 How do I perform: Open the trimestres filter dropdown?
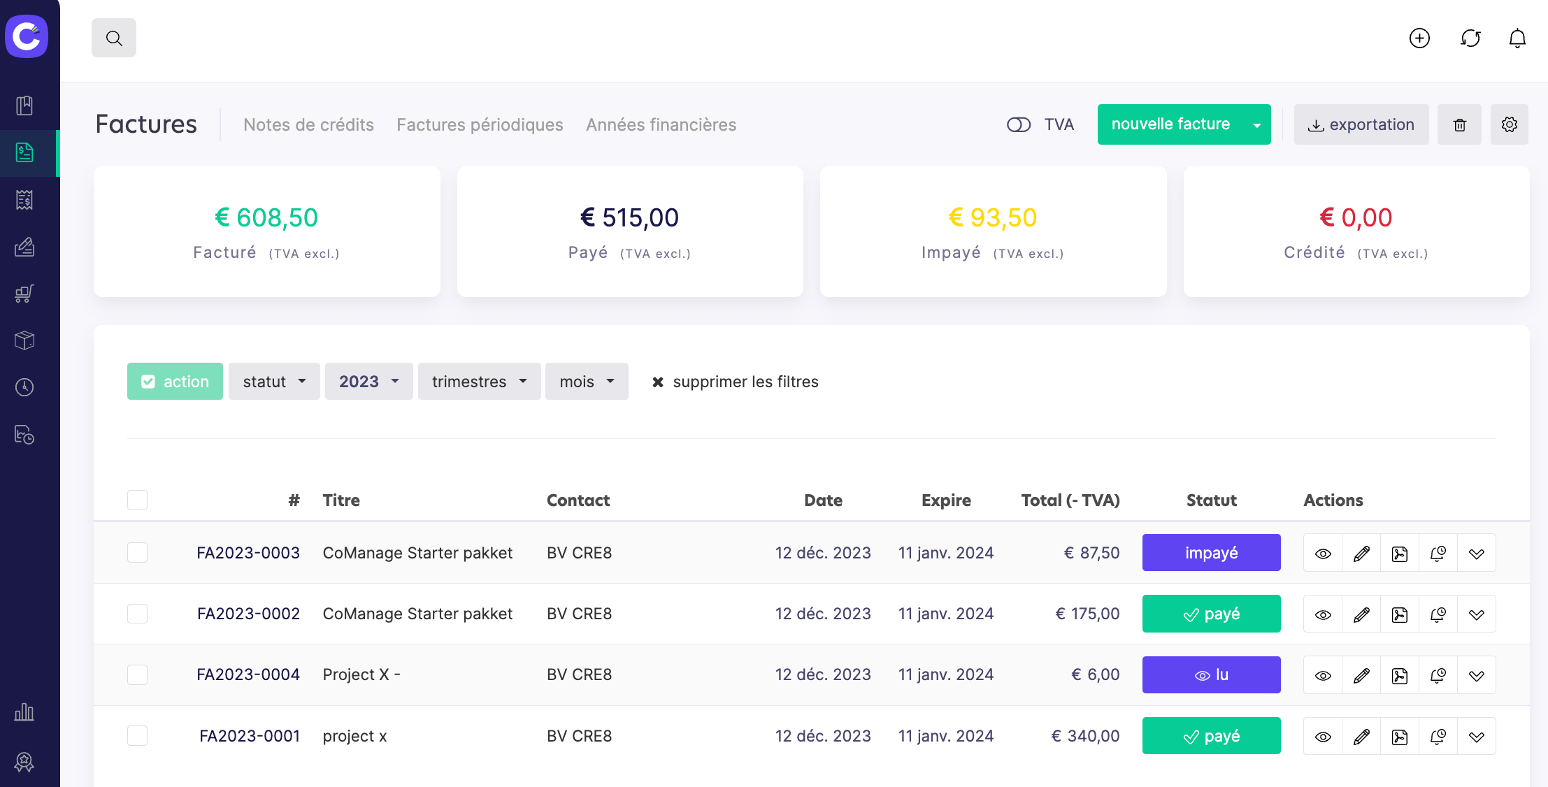479,381
